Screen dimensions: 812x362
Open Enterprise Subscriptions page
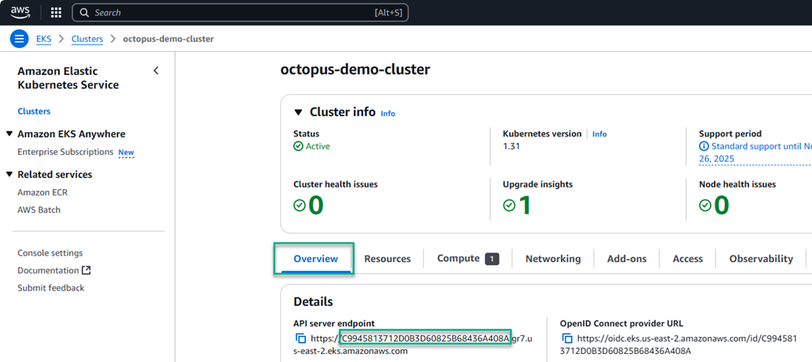65,153
